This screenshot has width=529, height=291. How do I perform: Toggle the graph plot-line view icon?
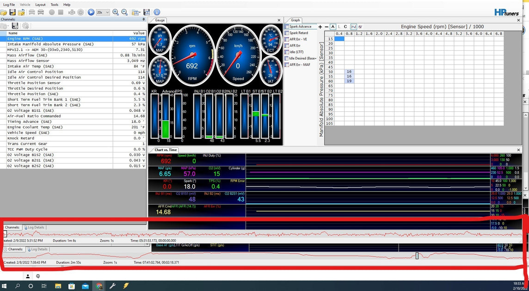click(354, 27)
